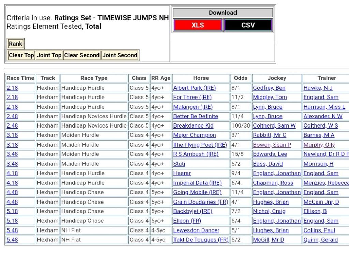Choose the Joint Second filter
The image size is (349, 253).
click(x=120, y=55)
